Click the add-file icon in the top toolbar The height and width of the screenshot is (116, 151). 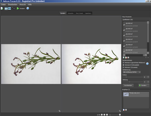click(x=2, y=8)
